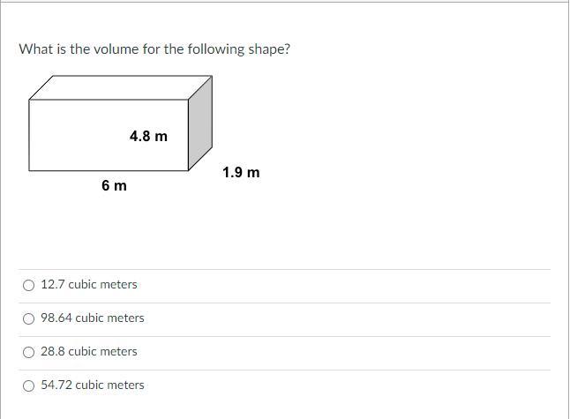Click the 4.8 m dimension label

click(x=149, y=136)
